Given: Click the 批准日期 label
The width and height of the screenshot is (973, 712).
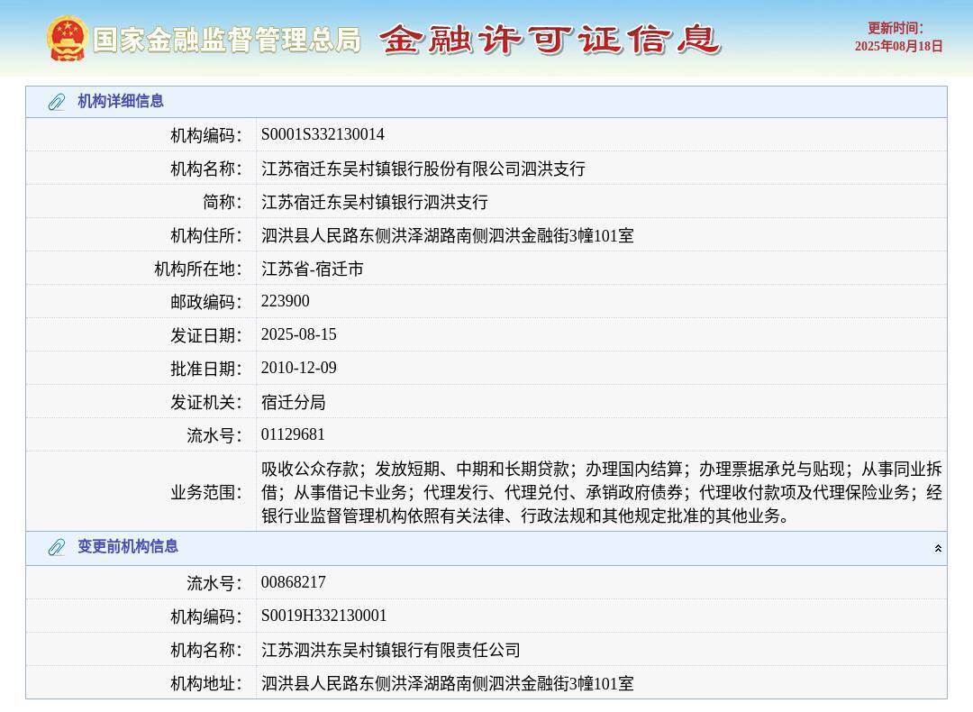Looking at the screenshot, I should pyautogui.click(x=206, y=369).
